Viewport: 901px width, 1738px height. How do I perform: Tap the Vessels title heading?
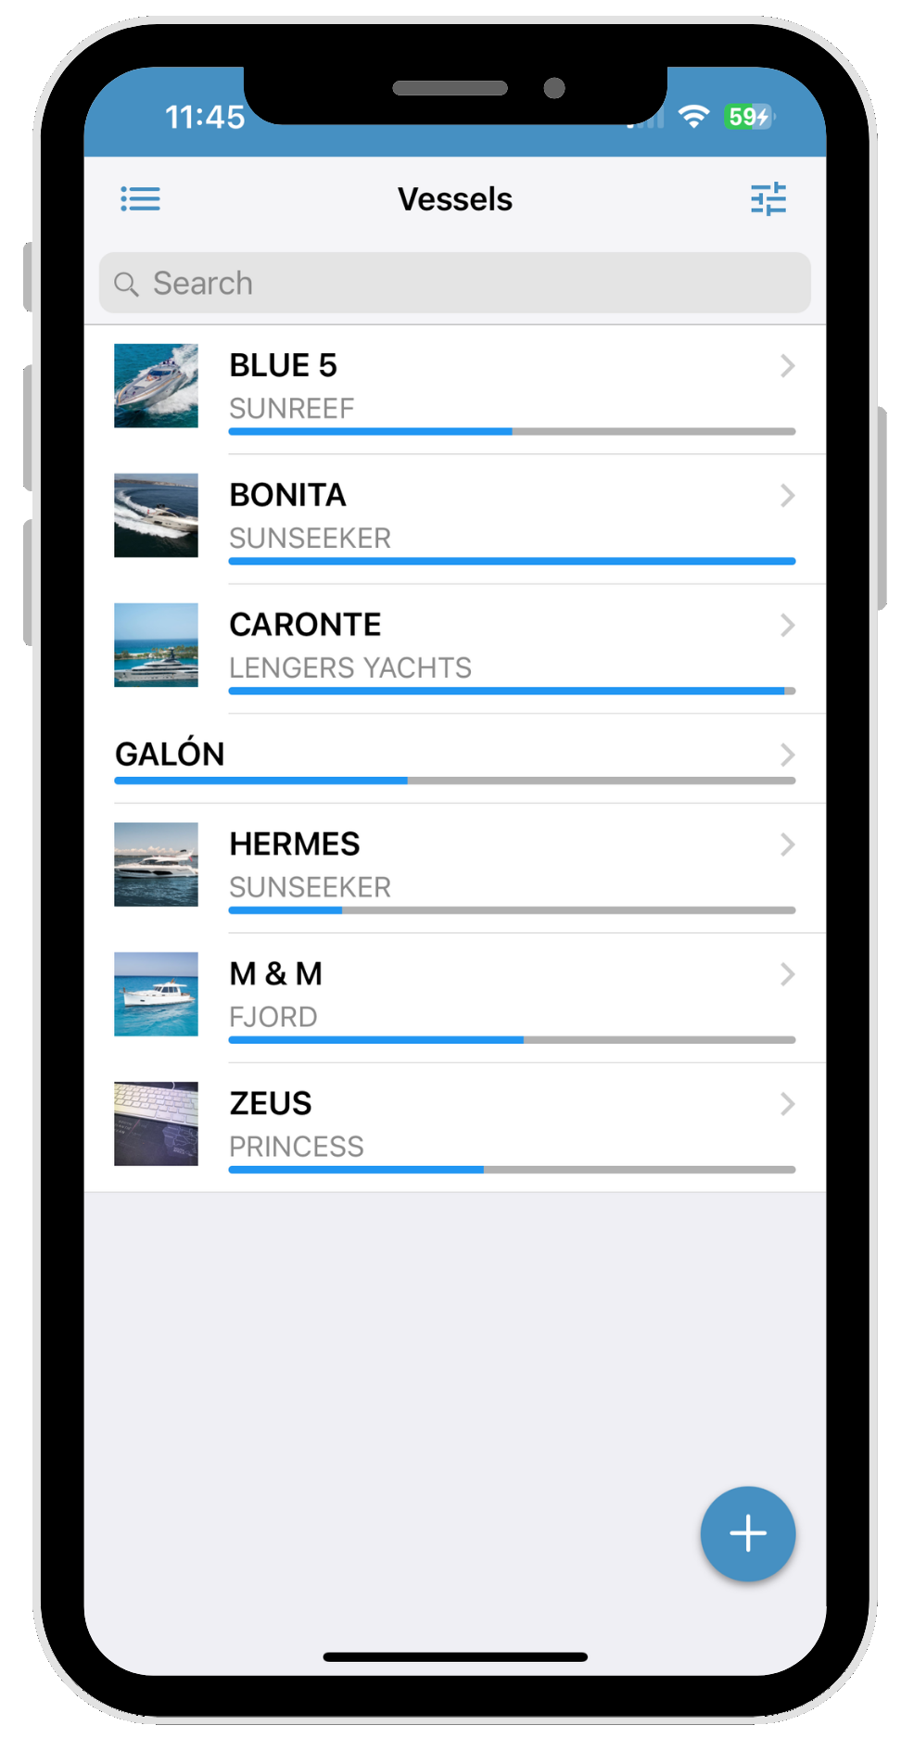pyautogui.click(x=455, y=199)
